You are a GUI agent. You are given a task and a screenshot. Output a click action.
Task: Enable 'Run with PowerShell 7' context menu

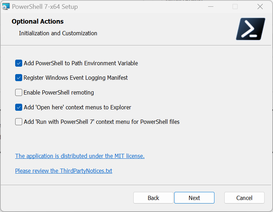click(x=19, y=122)
